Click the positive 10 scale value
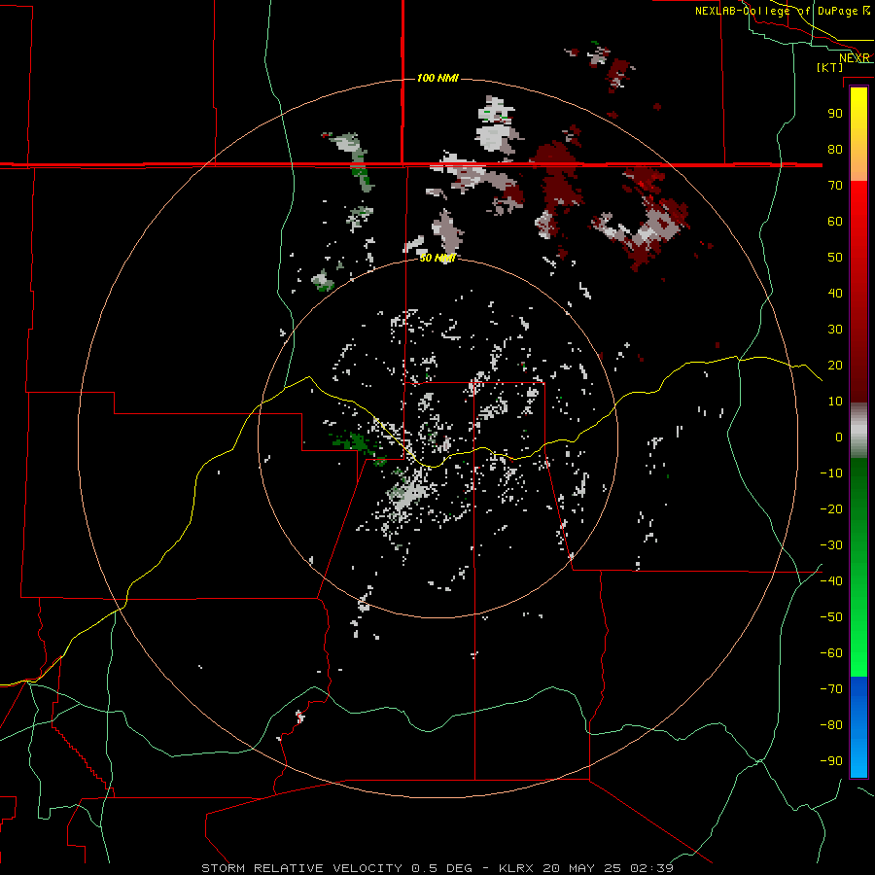This screenshot has height=875, width=875. [835, 402]
